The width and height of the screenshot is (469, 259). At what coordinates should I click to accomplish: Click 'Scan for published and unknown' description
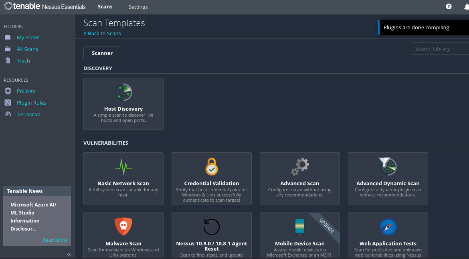(x=388, y=253)
